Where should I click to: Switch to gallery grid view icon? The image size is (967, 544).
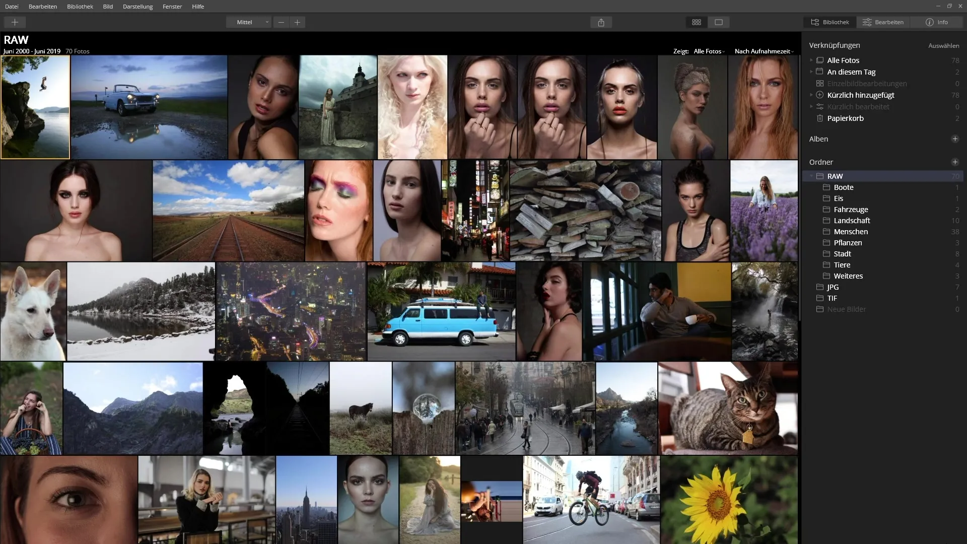[x=697, y=22]
